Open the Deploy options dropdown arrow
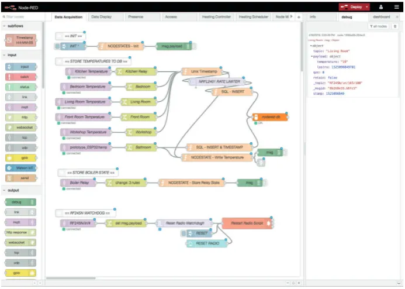 point(367,7)
